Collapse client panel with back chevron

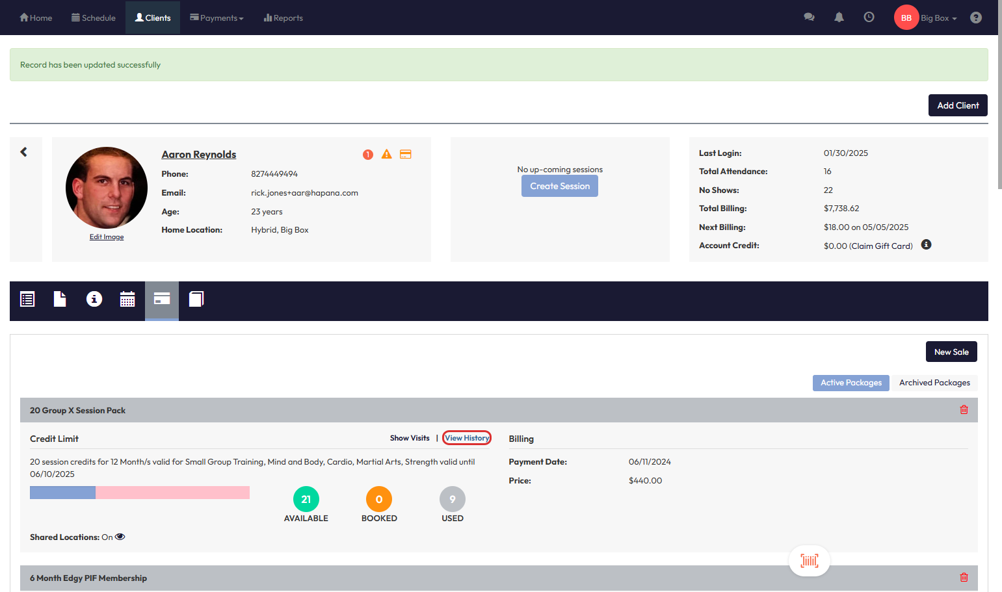(x=24, y=152)
